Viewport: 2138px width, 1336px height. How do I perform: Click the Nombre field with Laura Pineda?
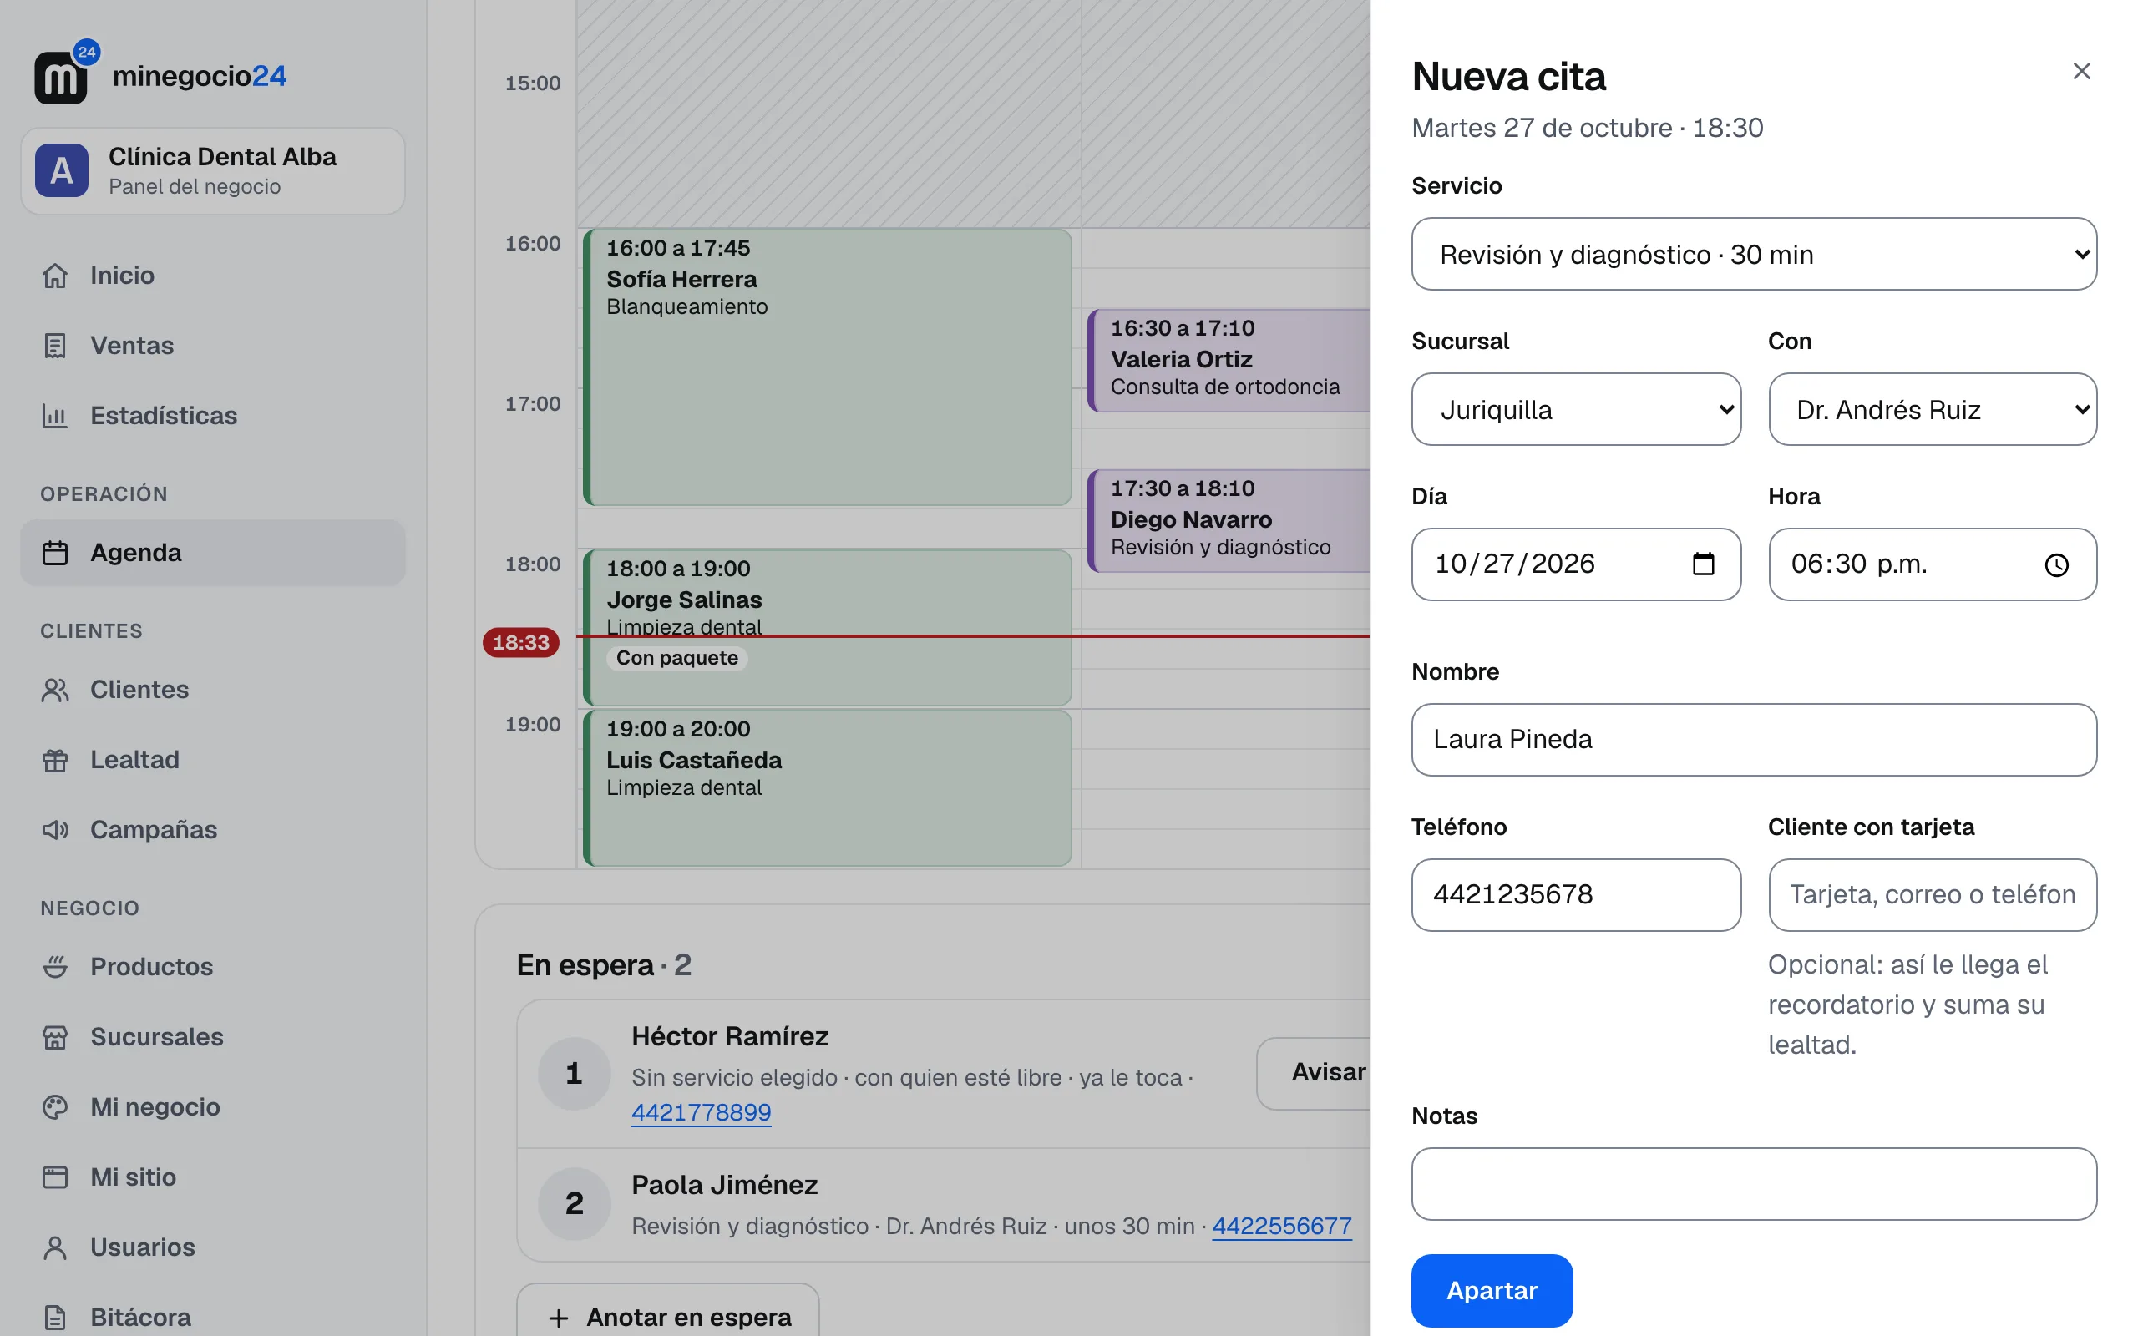pyautogui.click(x=1754, y=740)
